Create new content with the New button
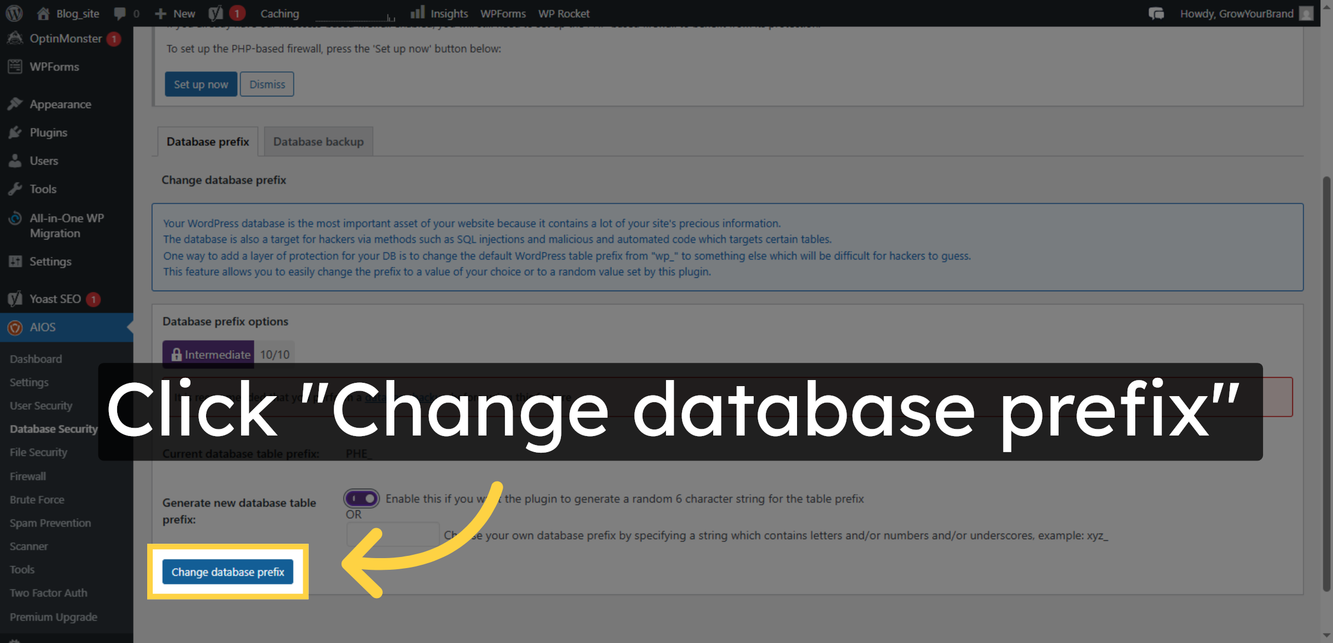The width and height of the screenshot is (1333, 643). 174,13
